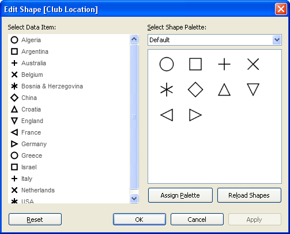Select the circle shape in palette
This screenshot has height=234, width=290.
tap(167, 64)
